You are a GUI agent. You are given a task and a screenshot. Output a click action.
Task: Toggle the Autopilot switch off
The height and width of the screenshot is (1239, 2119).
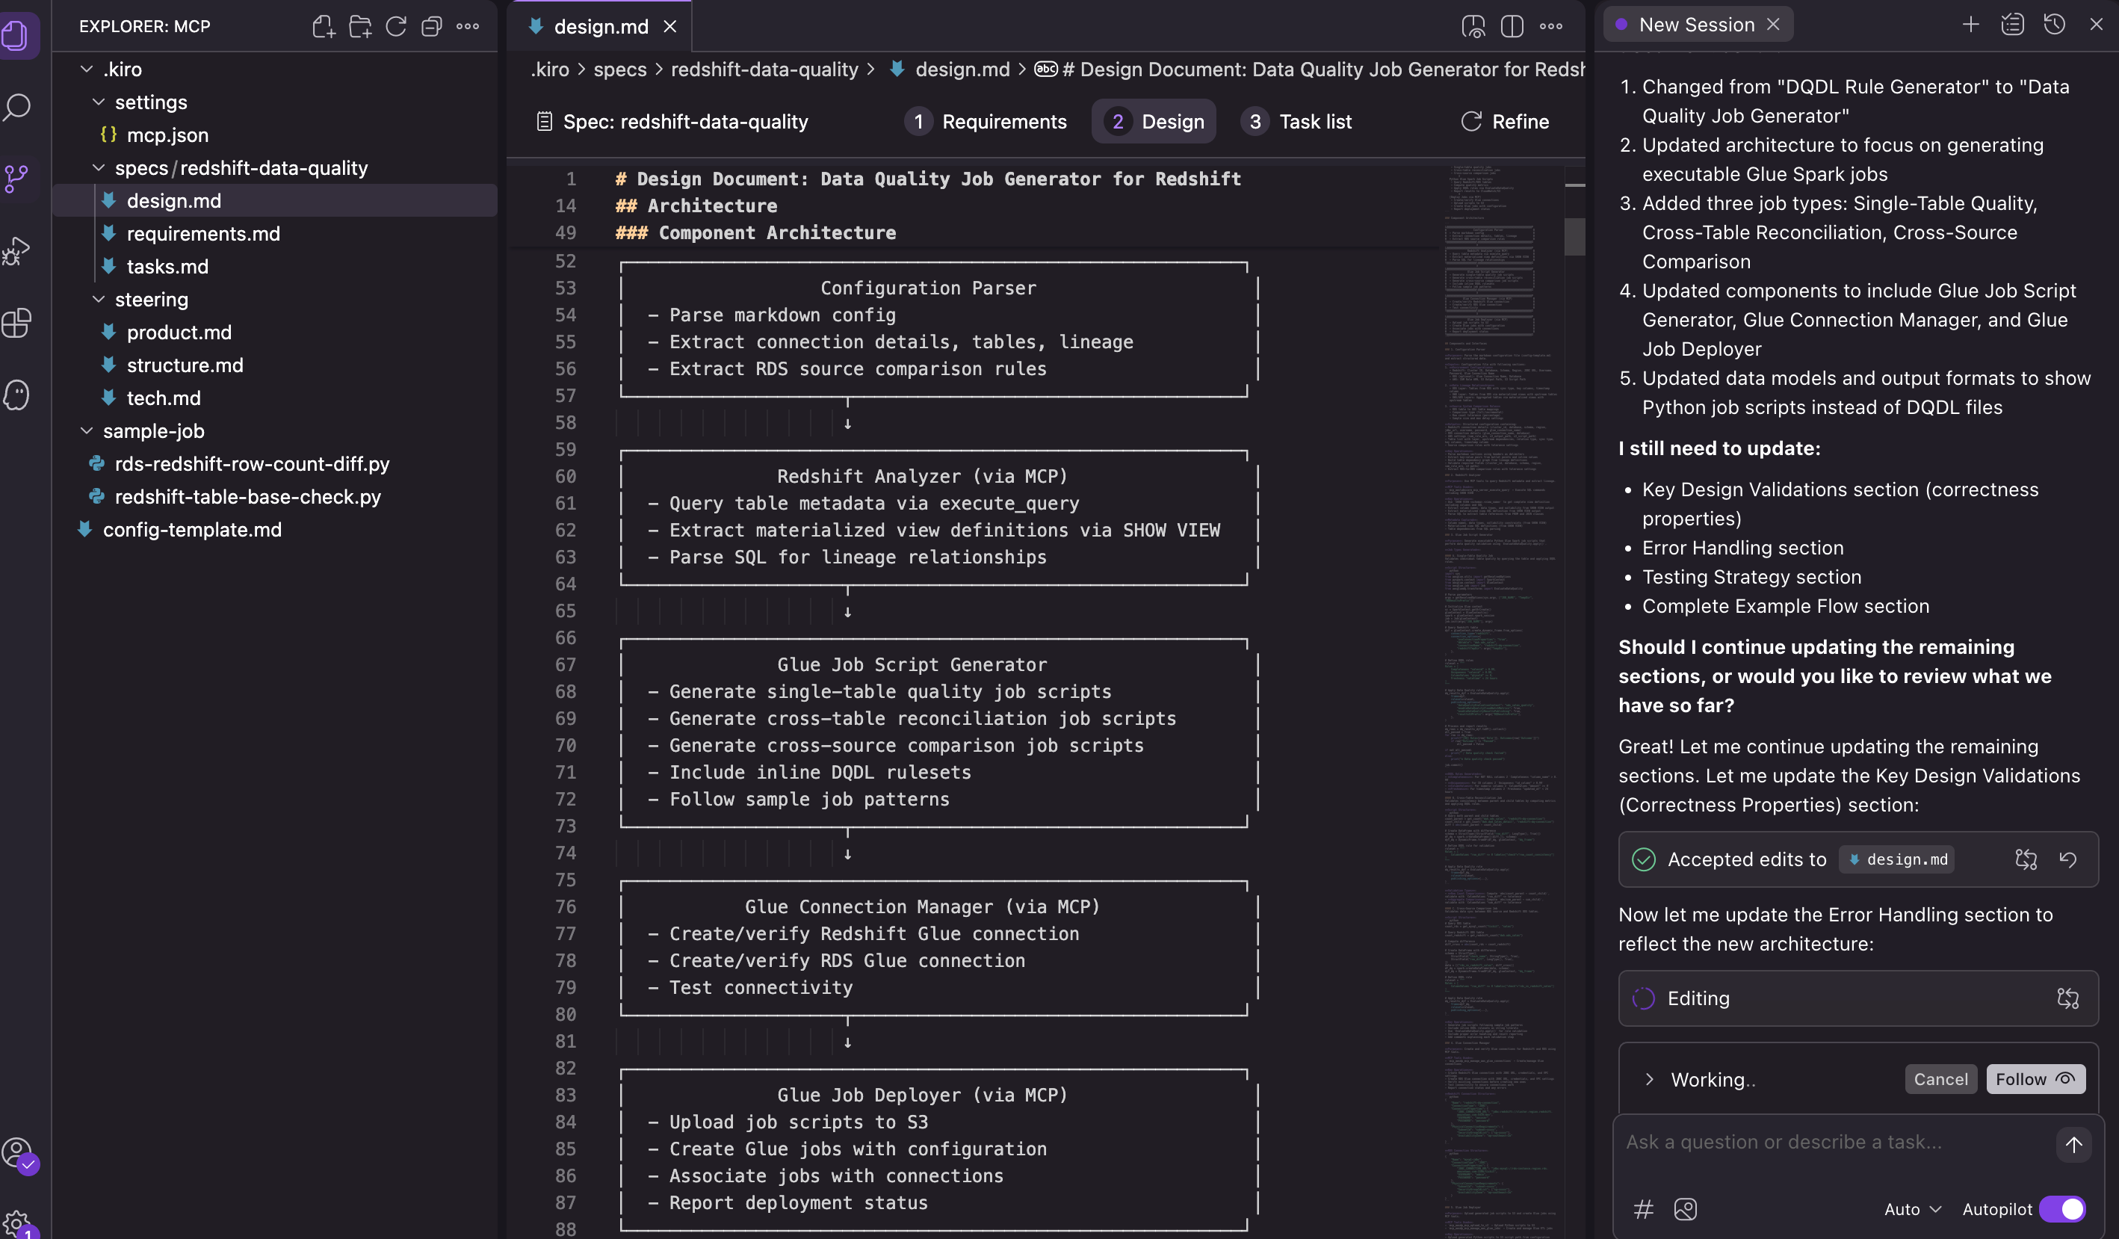2063,1208
